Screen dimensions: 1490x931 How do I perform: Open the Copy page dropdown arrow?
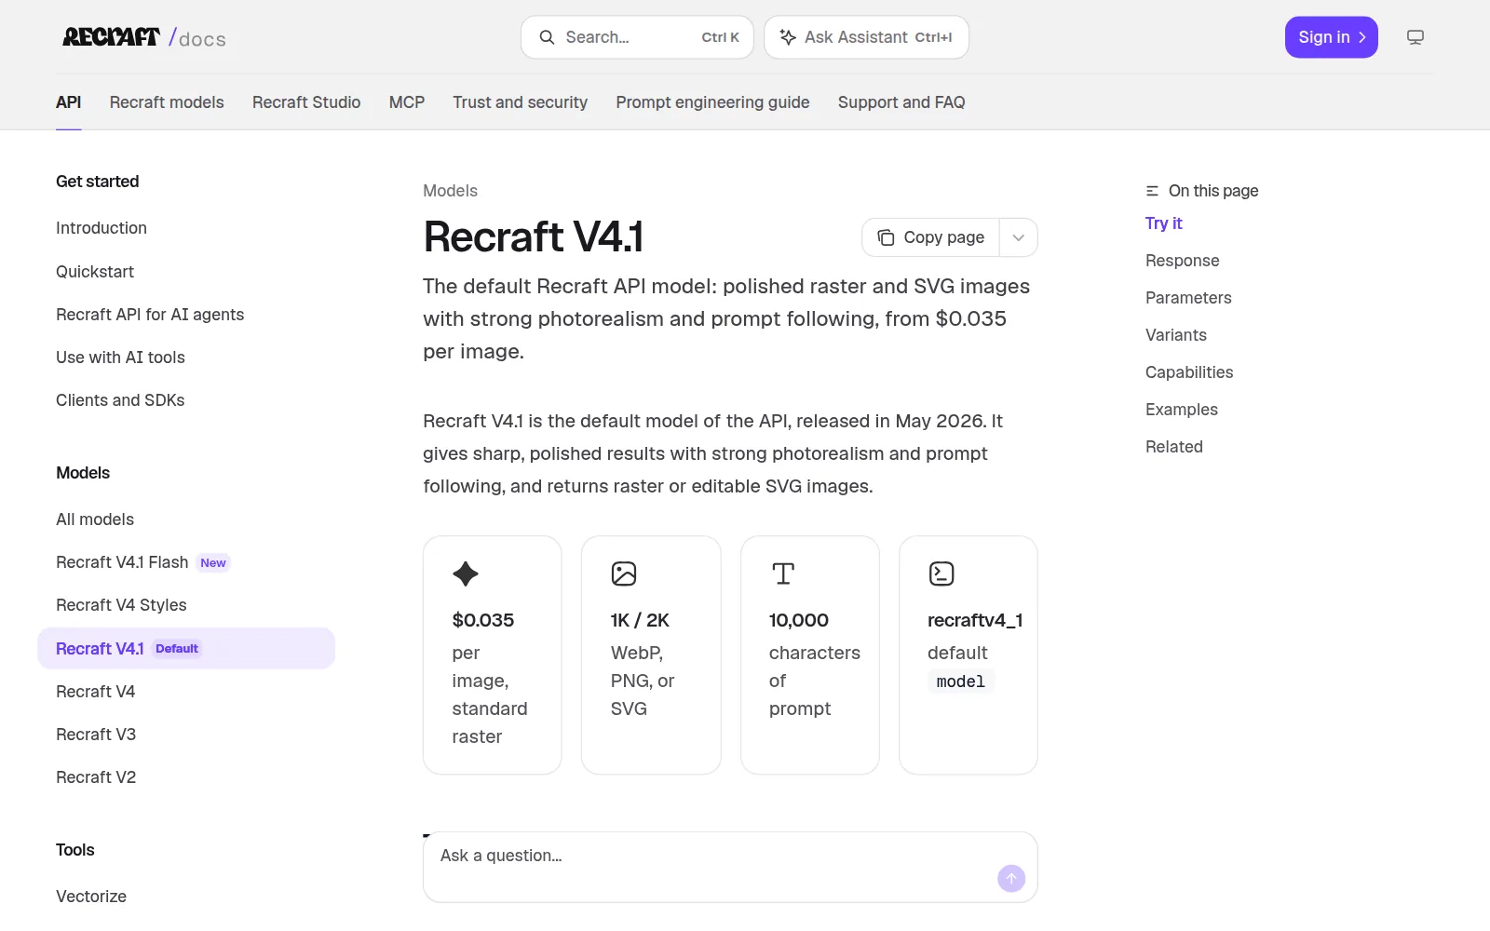coord(1019,237)
